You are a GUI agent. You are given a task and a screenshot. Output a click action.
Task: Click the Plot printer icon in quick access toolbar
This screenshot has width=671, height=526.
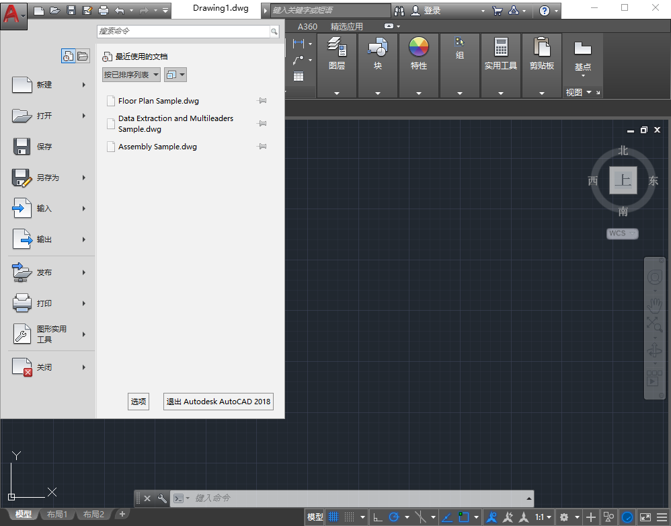pyautogui.click(x=103, y=11)
